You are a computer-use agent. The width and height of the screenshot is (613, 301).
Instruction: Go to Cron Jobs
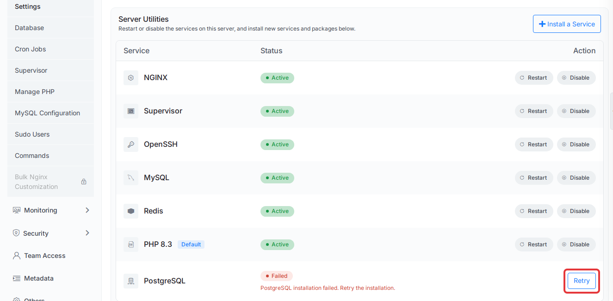[x=50, y=49]
